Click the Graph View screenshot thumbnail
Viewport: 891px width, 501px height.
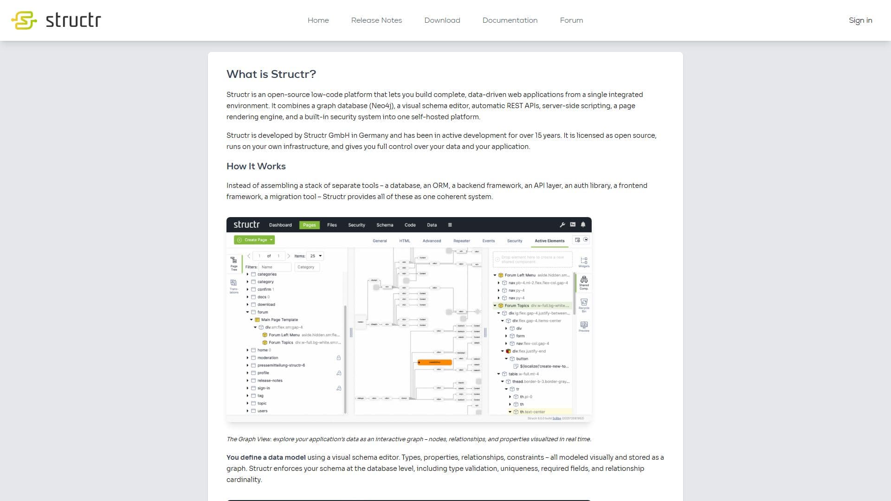(x=409, y=320)
